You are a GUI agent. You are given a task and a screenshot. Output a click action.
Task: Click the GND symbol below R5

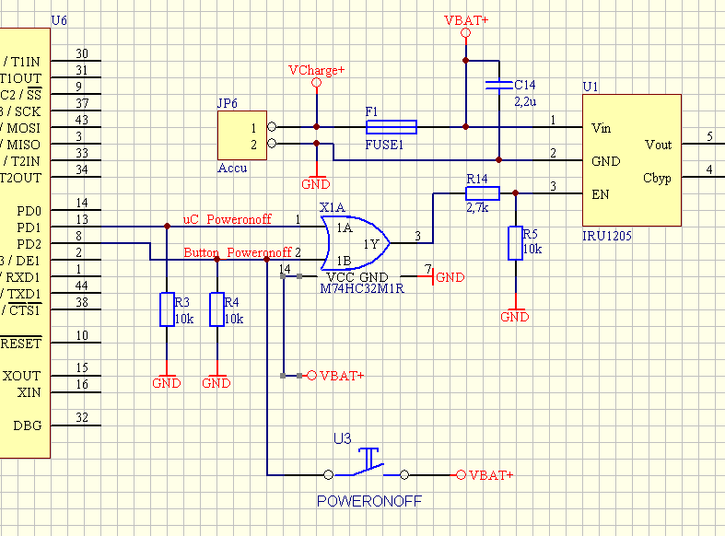(515, 315)
